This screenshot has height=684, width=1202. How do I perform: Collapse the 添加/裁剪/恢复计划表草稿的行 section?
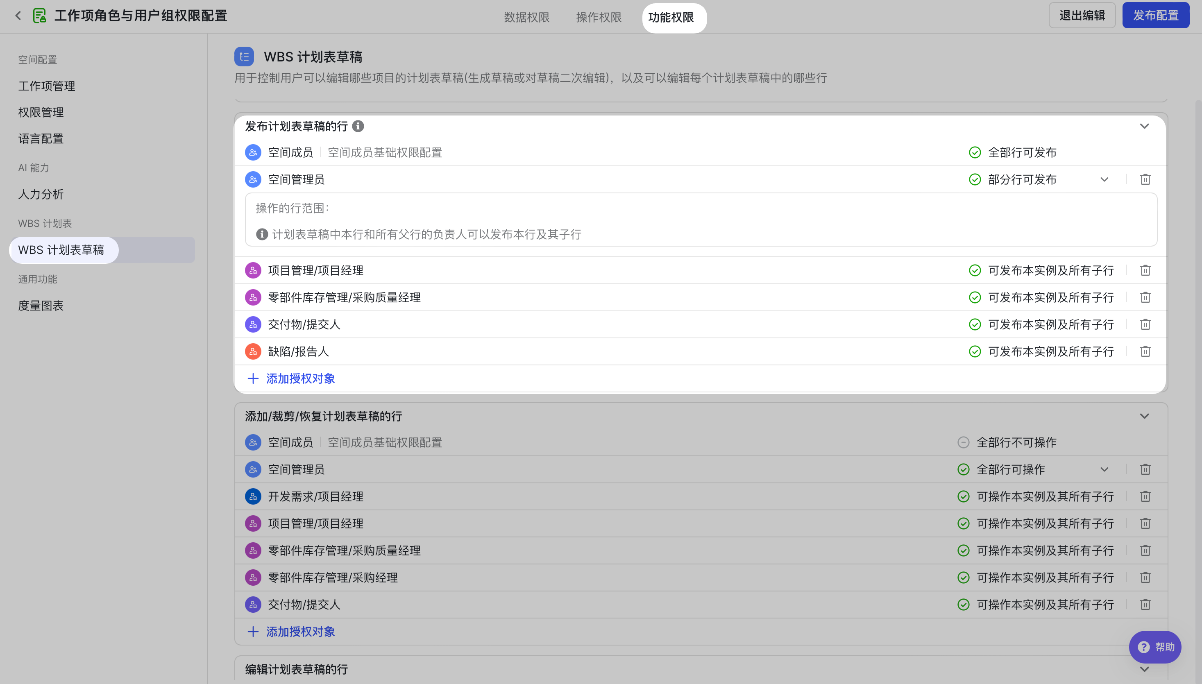1145,416
